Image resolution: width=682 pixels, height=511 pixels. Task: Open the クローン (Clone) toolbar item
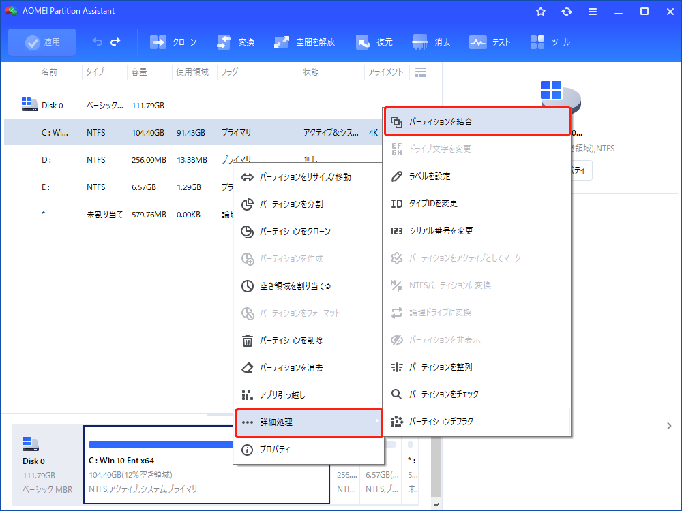[173, 42]
